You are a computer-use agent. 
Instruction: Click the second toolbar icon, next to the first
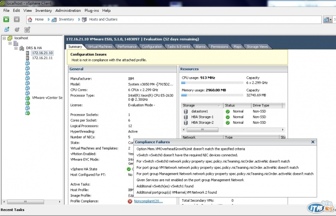tap(17, 29)
